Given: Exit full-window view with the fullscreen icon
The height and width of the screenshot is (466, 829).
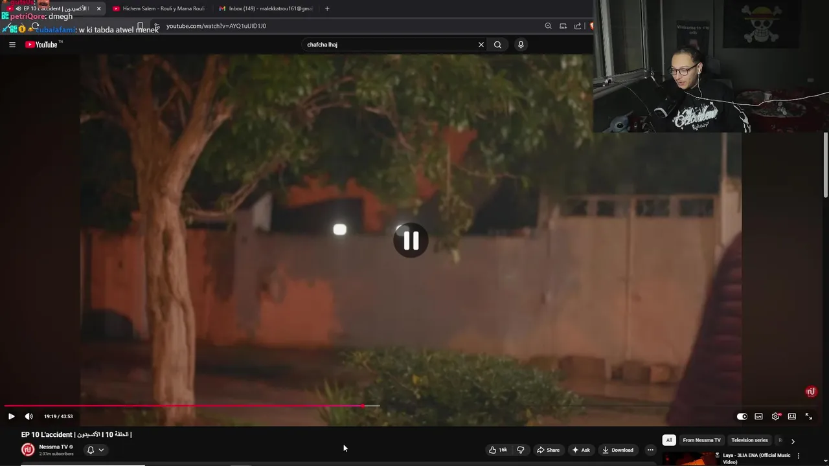Looking at the screenshot, I should (808, 416).
